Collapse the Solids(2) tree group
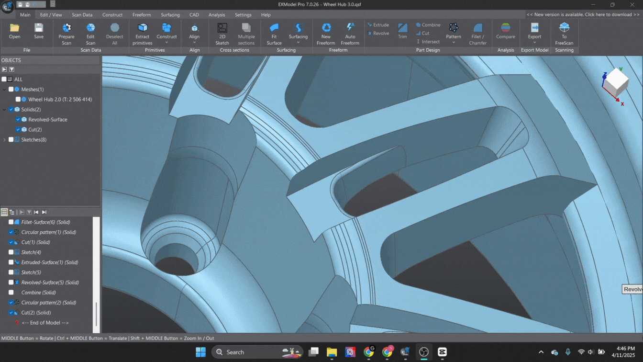The width and height of the screenshot is (643, 362). (4, 110)
